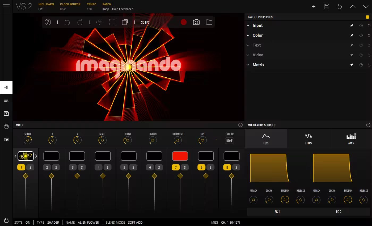Solo channel 7 in the mixer
372x226 pixels.
point(185,167)
